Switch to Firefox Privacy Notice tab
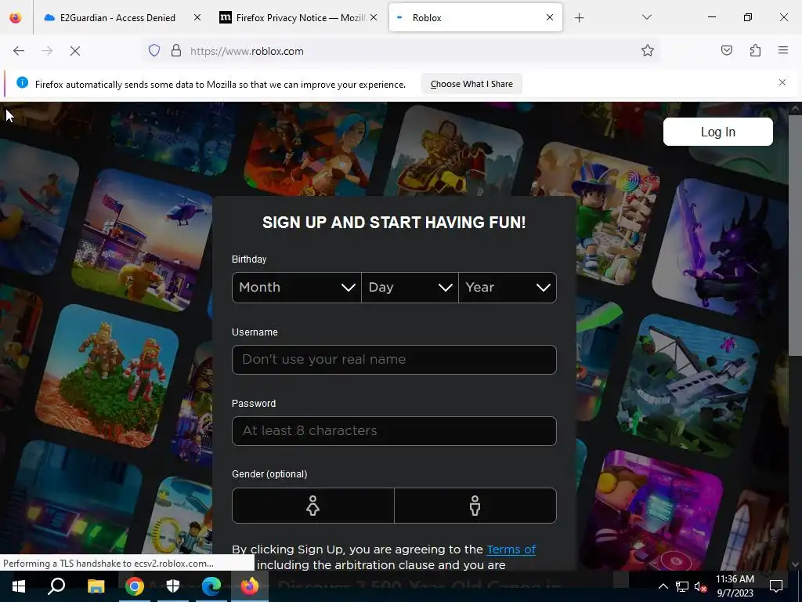802x602 pixels. click(x=298, y=18)
